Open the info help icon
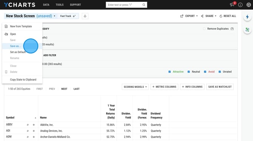The image size is (253, 141). point(240,5)
